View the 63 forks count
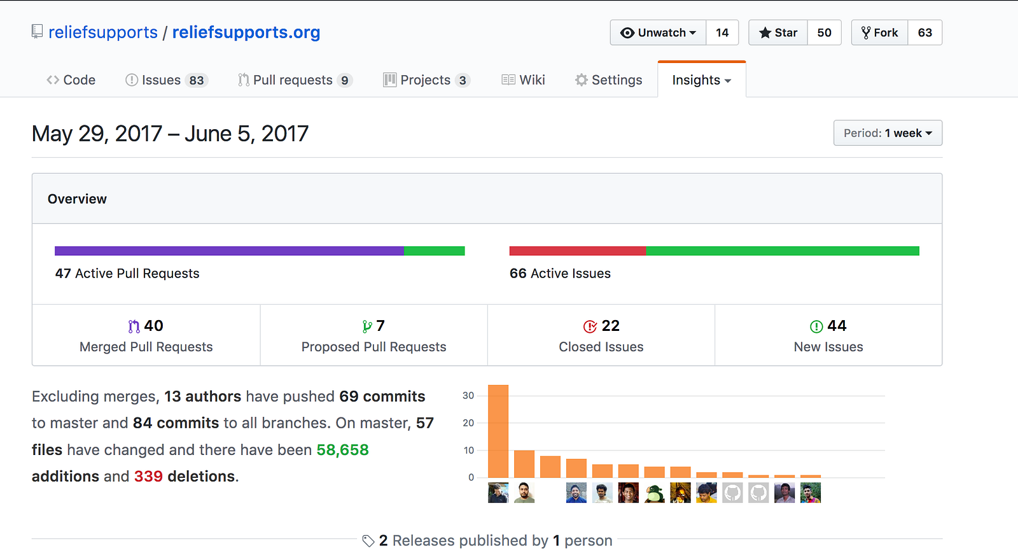This screenshot has width=1018, height=553. [925, 32]
